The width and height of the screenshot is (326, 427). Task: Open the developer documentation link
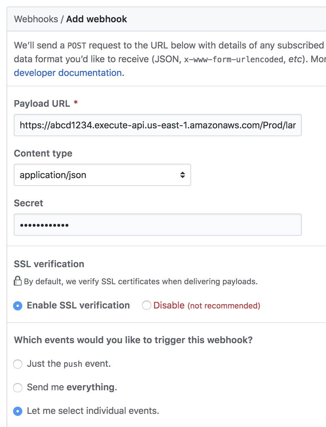click(68, 73)
